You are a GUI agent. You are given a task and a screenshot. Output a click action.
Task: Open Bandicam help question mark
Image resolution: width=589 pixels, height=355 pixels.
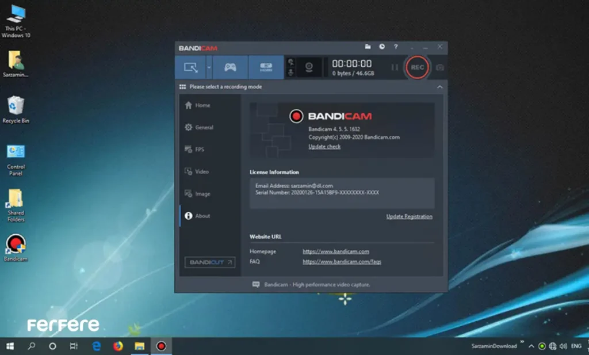click(396, 47)
